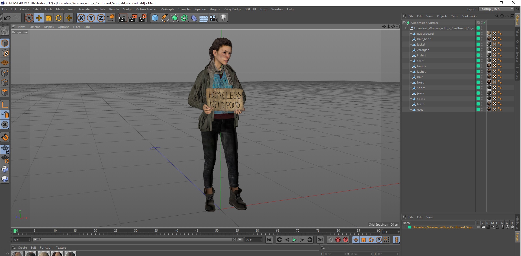Toggle visibility dots of jacket object

click(x=482, y=44)
